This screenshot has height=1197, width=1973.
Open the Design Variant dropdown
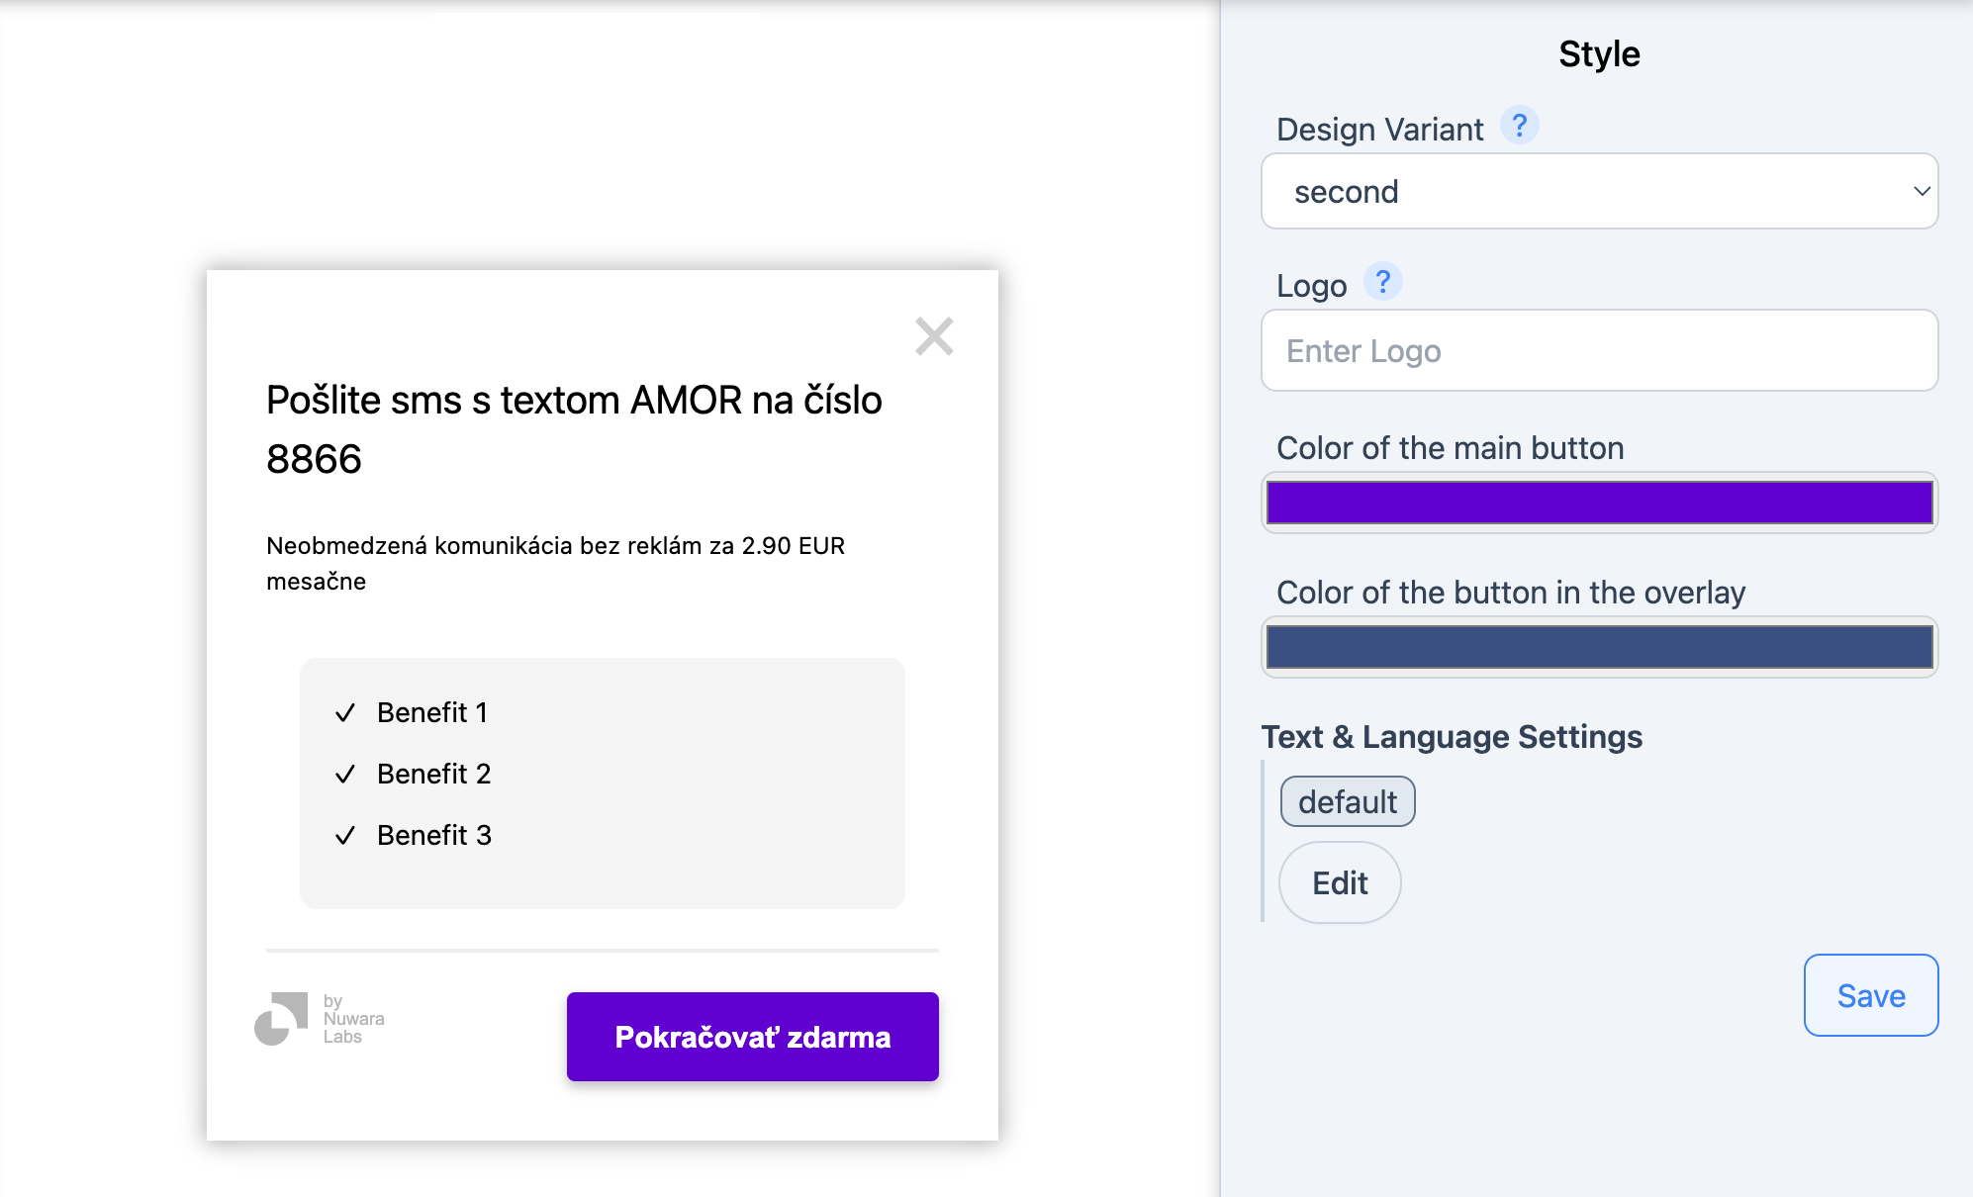click(x=1583, y=191)
